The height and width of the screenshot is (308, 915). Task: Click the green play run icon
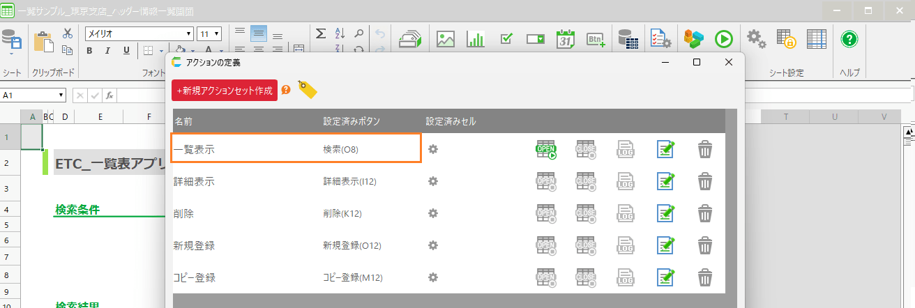[x=723, y=39]
